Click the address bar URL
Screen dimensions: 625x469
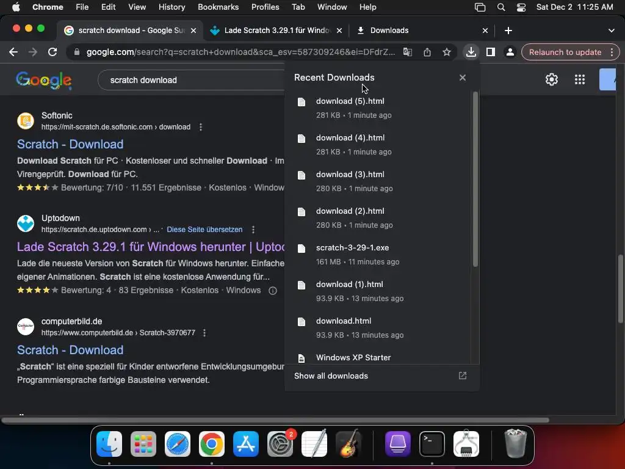tap(240, 53)
